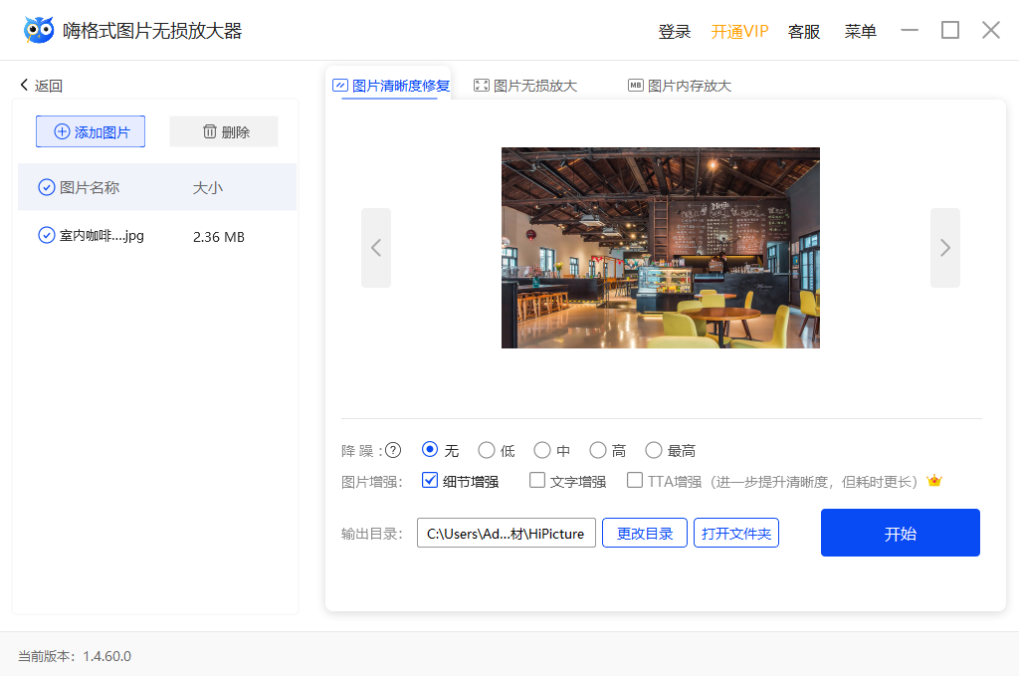Click the plus icon on 添加图片 button
The width and height of the screenshot is (1019, 676).
coord(62,130)
